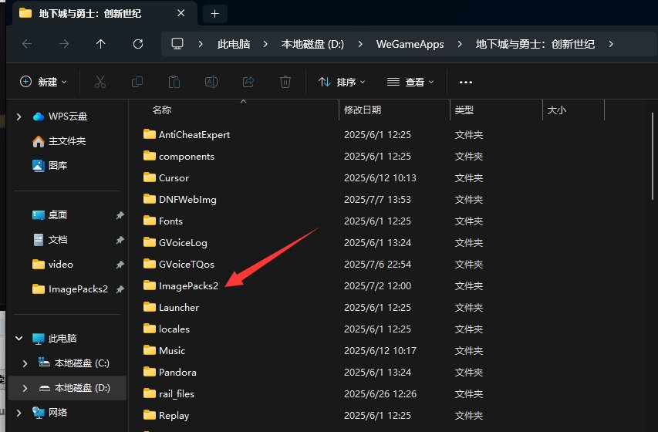The height and width of the screenshot is (432, 658).
Task: Expand the 网络 tree node
Action: (x=19, y=413)
